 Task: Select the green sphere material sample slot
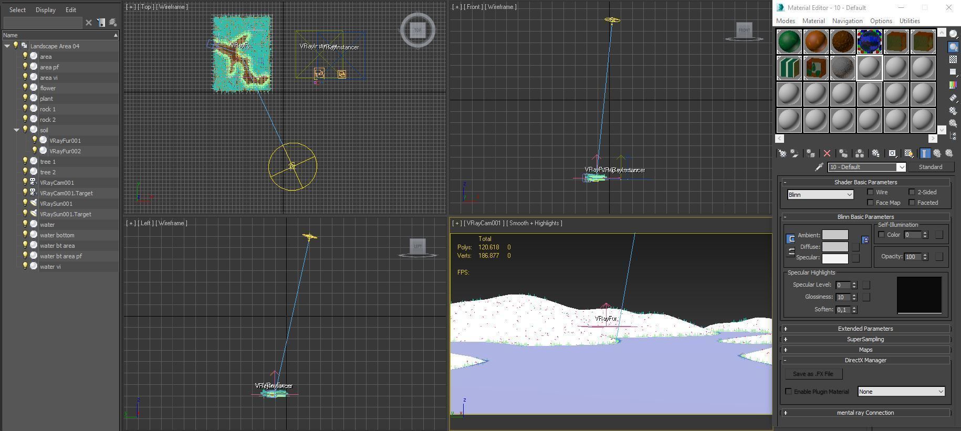[x=789, y=41]
